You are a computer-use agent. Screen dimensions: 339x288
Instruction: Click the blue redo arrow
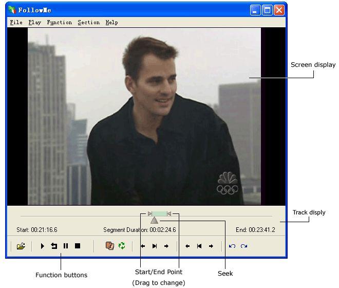(x=244, y=246)
